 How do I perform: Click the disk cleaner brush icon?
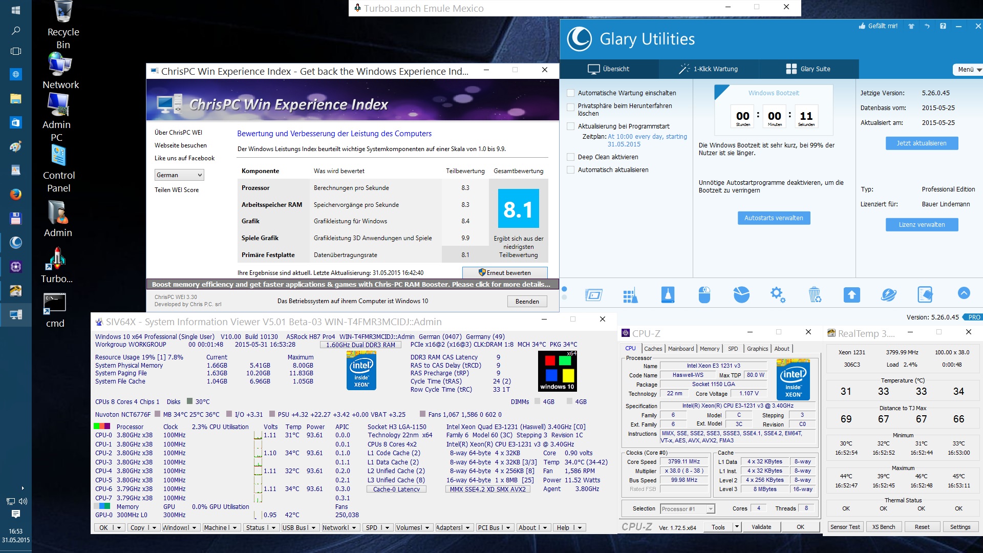(668, 295)
